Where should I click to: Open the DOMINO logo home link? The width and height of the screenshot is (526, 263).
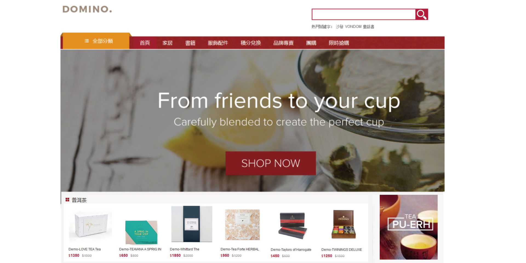(87, 9)
